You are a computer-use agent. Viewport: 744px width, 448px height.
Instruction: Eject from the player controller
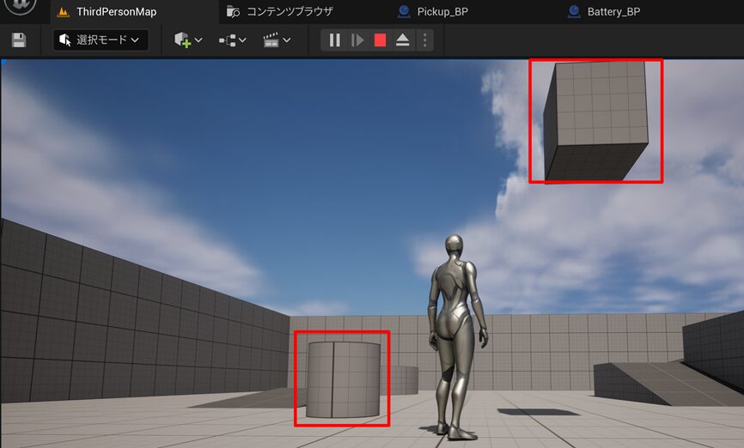pos(402,40)
